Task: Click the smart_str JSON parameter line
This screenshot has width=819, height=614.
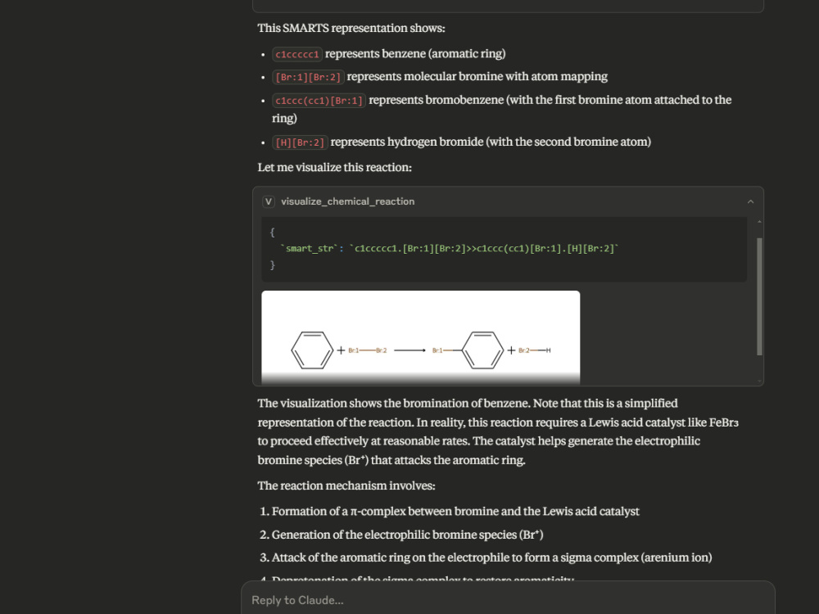Action: (449, 249)
